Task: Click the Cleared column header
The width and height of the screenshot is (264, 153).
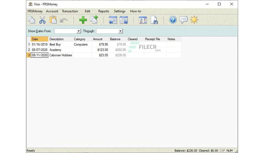Action: [x=135, y=39]
